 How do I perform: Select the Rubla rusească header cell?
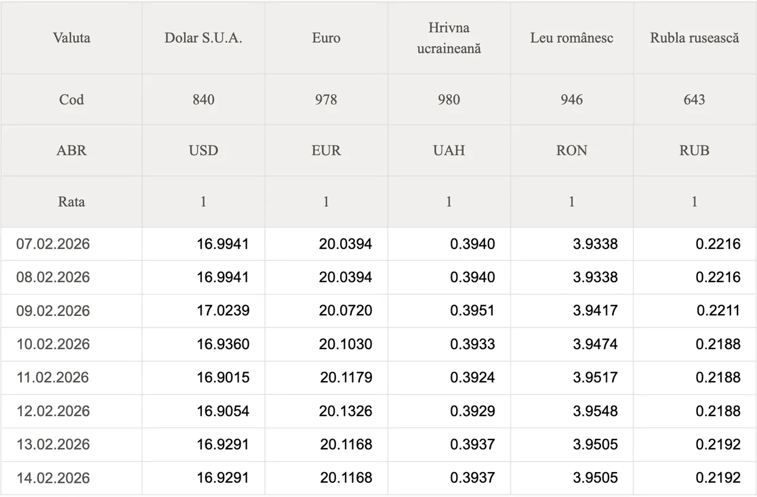click(694, 38)
